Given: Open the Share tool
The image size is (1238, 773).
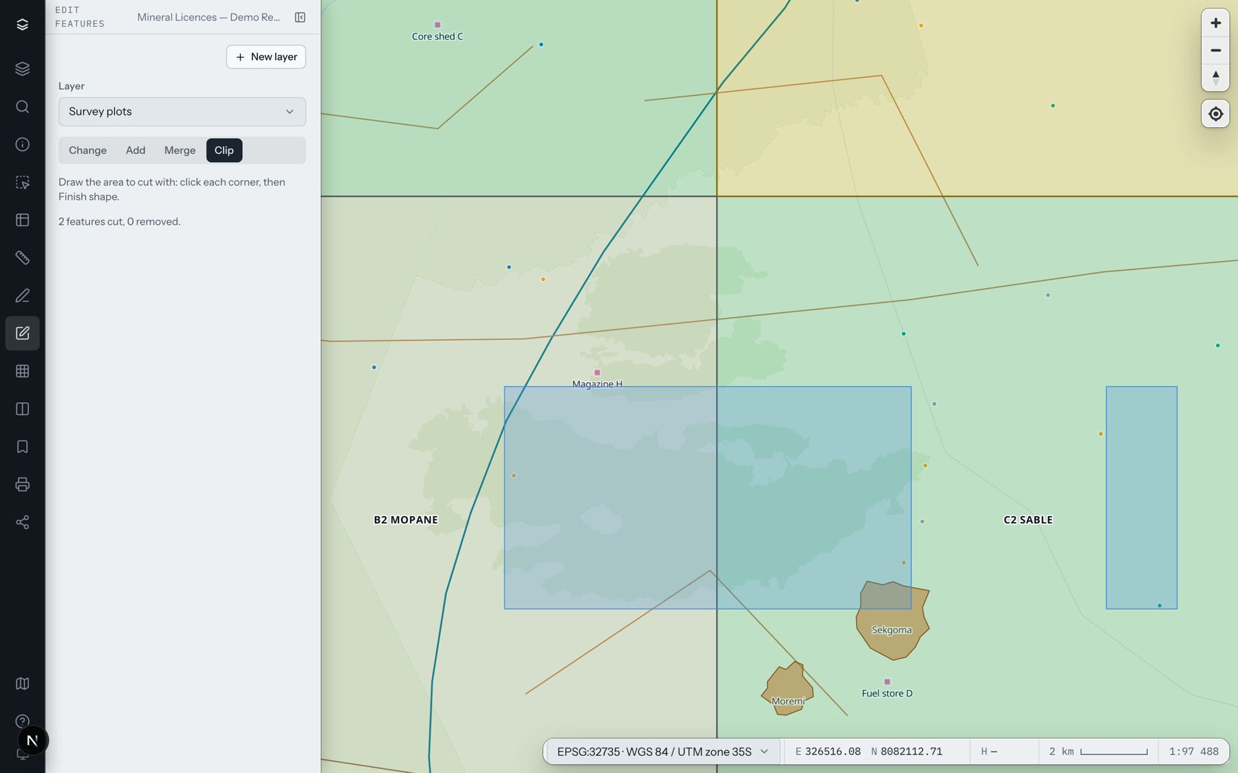Looking at the screenshot, I should coord(22,522).
